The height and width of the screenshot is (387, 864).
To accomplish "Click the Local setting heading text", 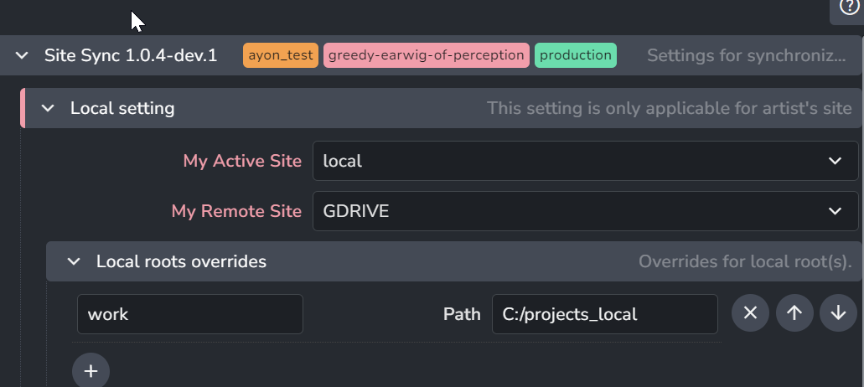I will [122, 108].
